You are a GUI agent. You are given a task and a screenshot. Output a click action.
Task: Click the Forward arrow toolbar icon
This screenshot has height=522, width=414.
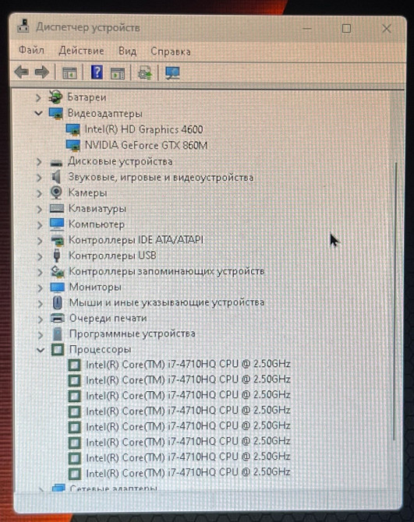click(x=42, y=72)
